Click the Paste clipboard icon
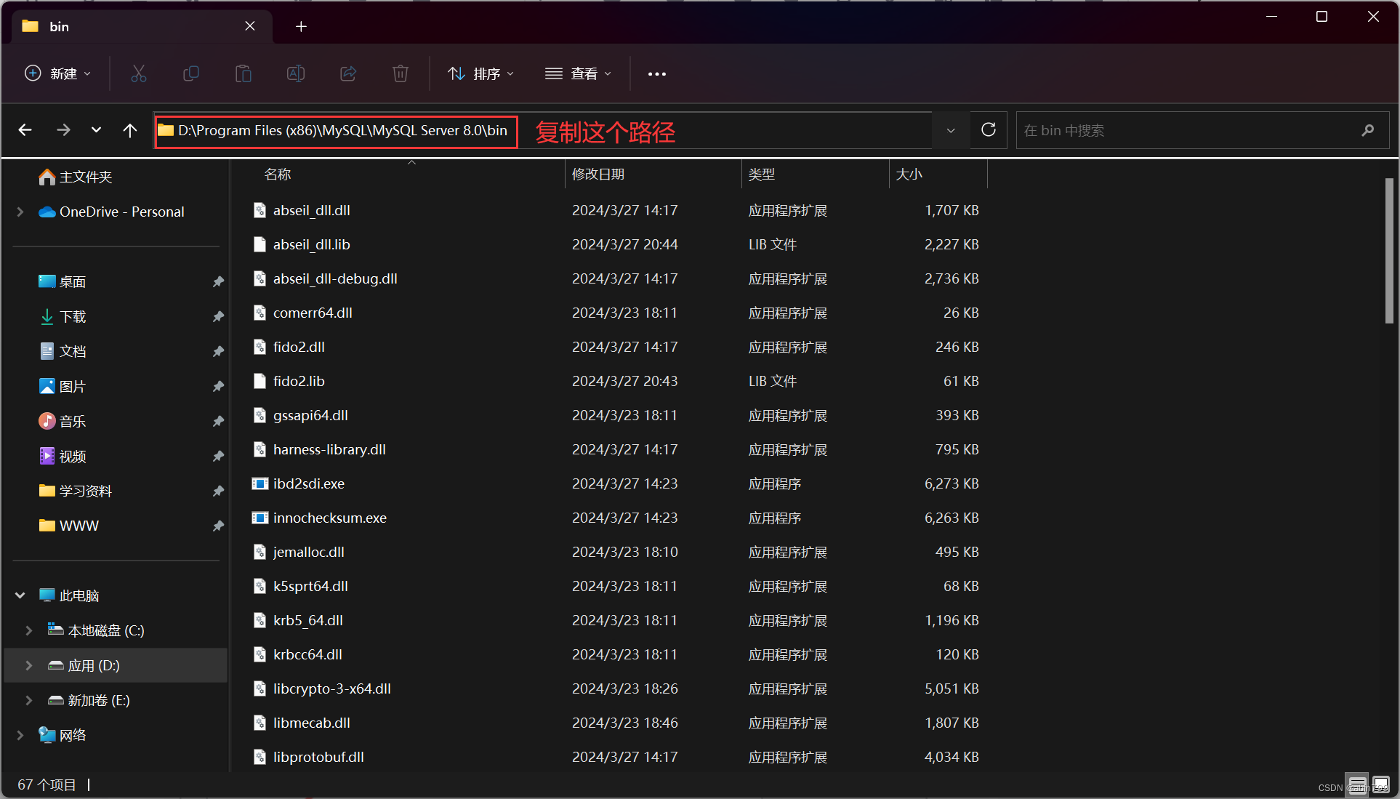Image resolution: width=1400 pixels, height=799 pixels. pyautogui.click(x=243, y=73)
